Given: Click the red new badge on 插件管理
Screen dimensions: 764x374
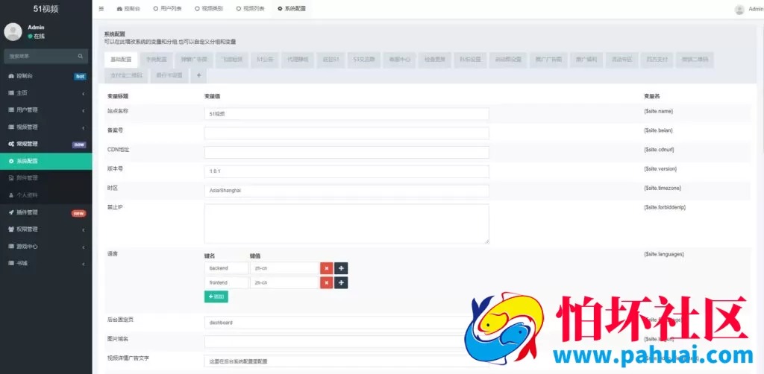Looking at the screenshot, I should (x=79, y=213).
